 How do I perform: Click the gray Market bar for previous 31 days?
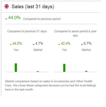point(38,71)
